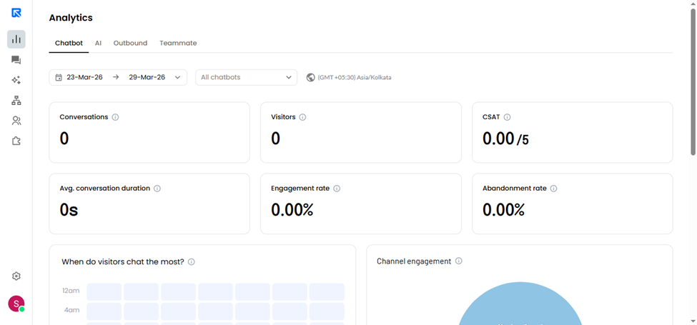The width and height of the screenshot is (697, 325).
Task: Show info for Conversations metric
Action: pyautogui.click(x=115, y=117)
